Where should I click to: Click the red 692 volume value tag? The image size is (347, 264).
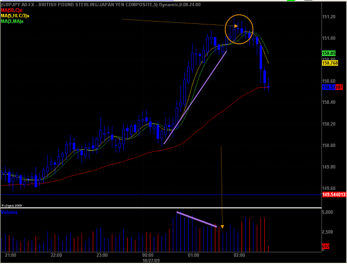tap(325, 246)
